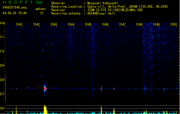
Task: Select the Ogata-vill. Akita-Pref. JAPAN location text
Action: tap(128, 7)
